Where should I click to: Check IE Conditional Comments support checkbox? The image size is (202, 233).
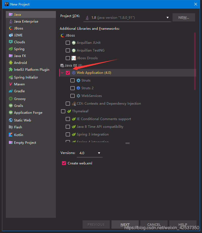pos(68,119)
